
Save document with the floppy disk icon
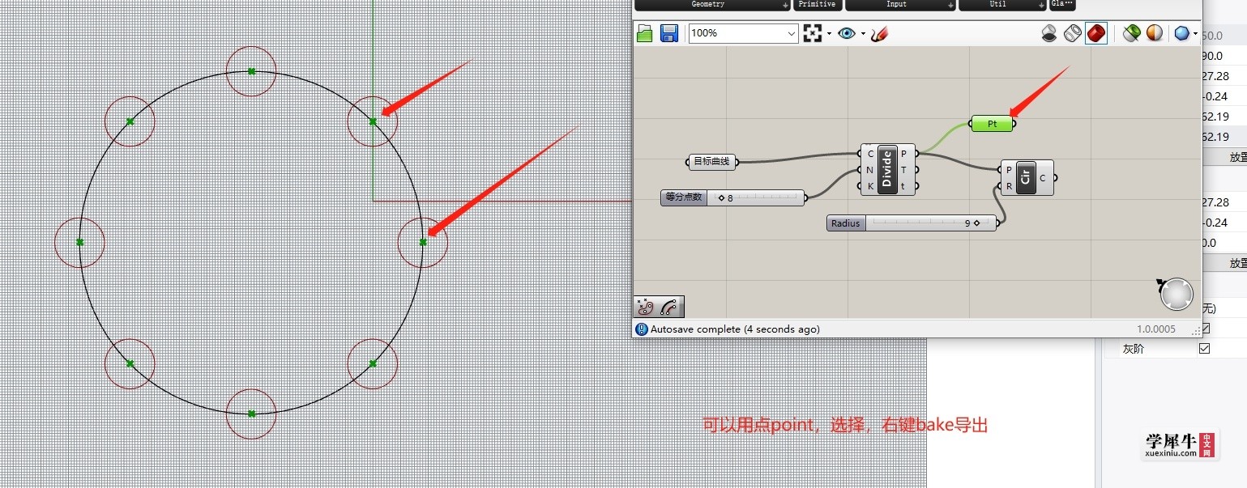[669, 33]
